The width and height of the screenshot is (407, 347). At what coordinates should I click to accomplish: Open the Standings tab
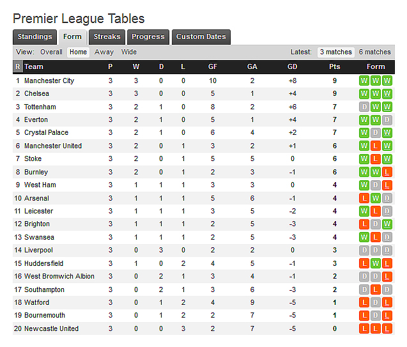point(35,37)
